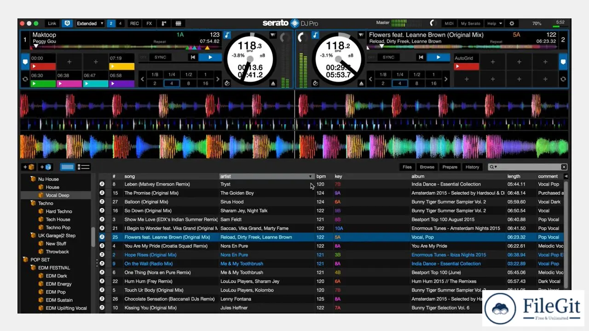The width and height of the screenshot is (589, 331).
Task: Click the My Serato button
Action: pos(470,23)
